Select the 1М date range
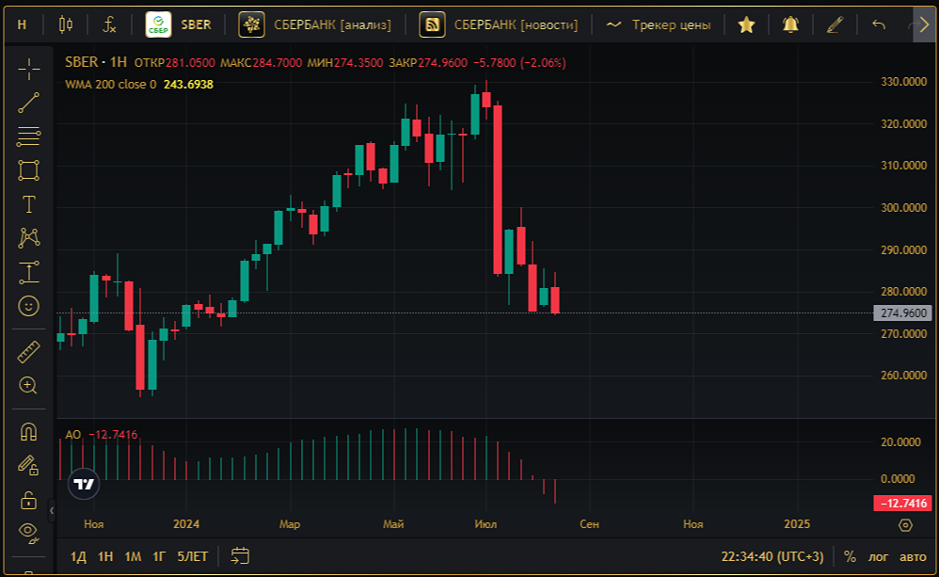The image size is (939, 577). point(133,556)
